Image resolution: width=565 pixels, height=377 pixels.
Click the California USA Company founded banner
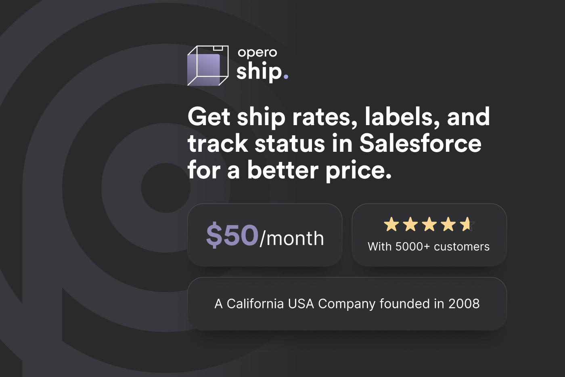(x=347, y=304)
